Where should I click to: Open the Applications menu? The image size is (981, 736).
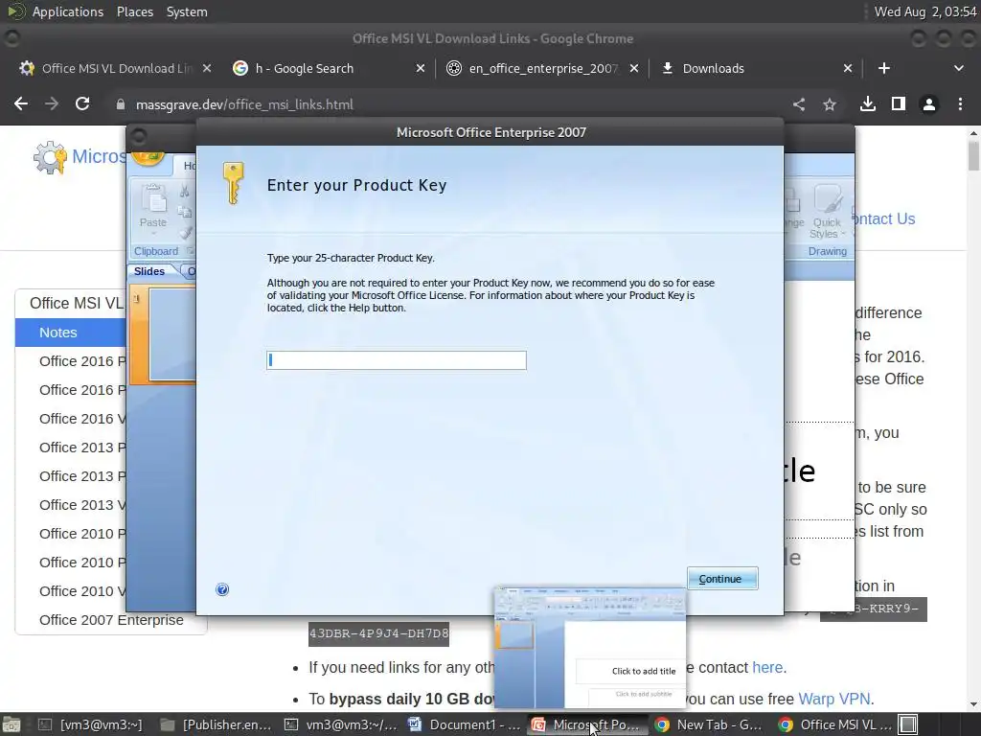[x=68, y=11]
